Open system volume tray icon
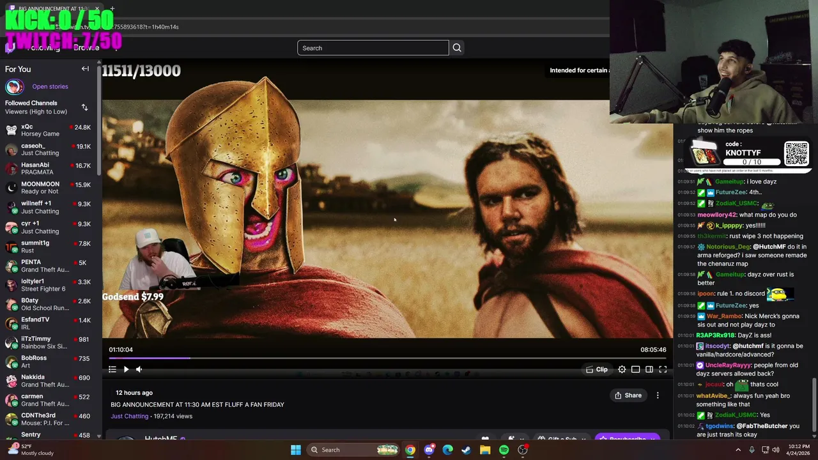The height and width of the screenshot is (460, 818). point(777,450)
